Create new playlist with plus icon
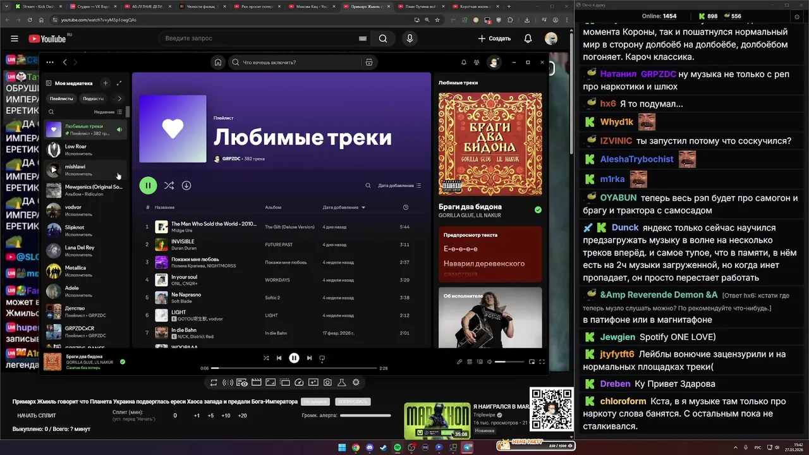The height and width of the screenshot is (455, 809). tap(106, 83)
